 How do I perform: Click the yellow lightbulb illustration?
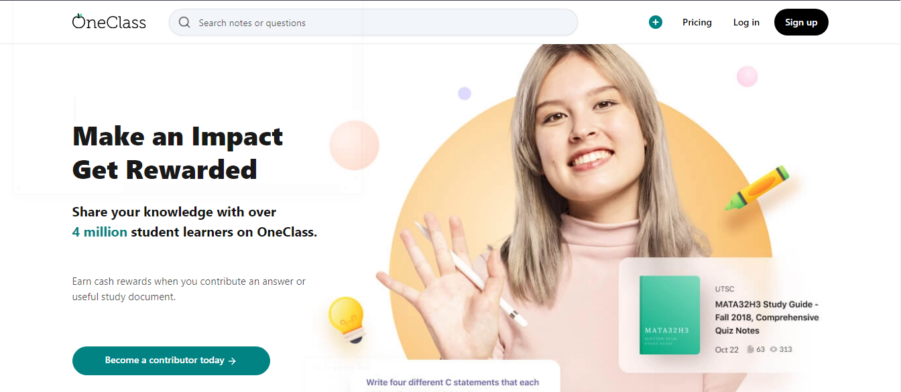tap(347, 320)
